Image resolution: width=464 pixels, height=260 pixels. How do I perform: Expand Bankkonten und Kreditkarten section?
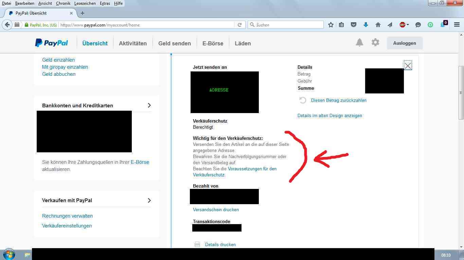(x=149, y=105)
